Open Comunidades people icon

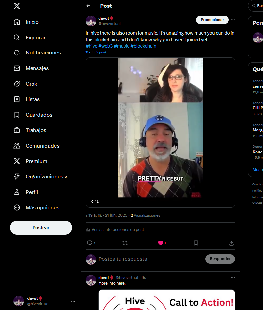coord(17,146)
